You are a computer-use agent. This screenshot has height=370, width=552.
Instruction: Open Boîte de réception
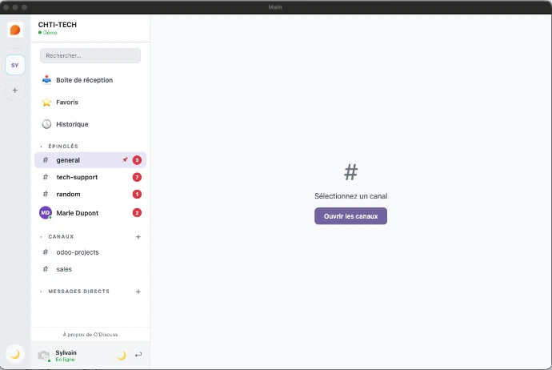[x=84, y=80]
